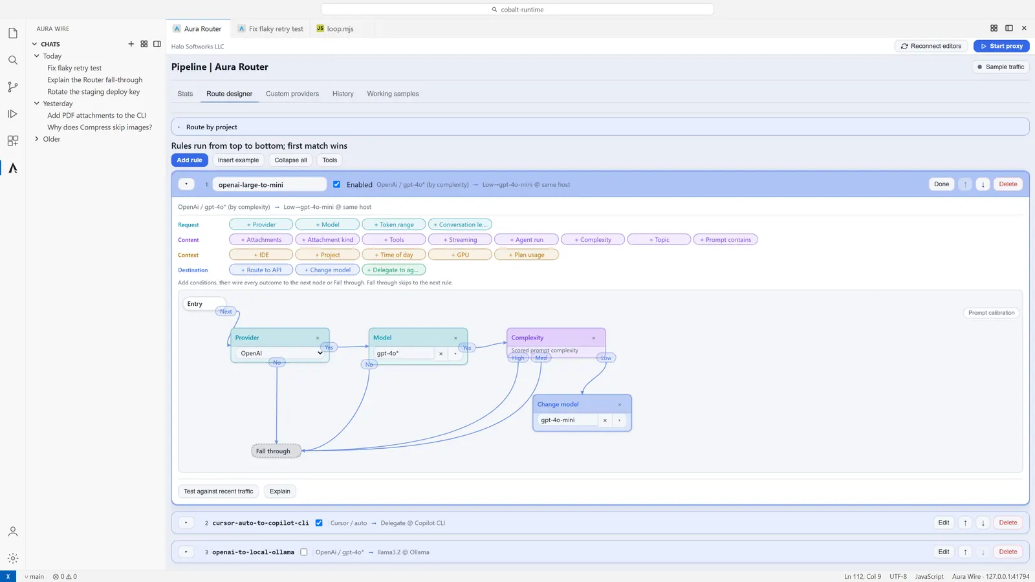The height and width of the screenshot is (582, 1035).
Task: Toggle the split editor layout icon
Action: click(x=1009, y=28)
